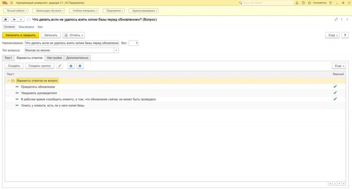This screenshot has height=190, width=352.
Task: Open 'Личный кабинет' menu
Action: 16,11
